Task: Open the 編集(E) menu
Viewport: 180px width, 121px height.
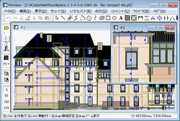Action: tap(25, 11)
